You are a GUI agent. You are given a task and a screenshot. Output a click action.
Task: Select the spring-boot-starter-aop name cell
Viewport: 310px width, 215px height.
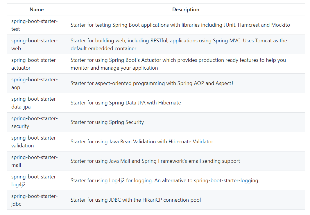pos(37,83)
